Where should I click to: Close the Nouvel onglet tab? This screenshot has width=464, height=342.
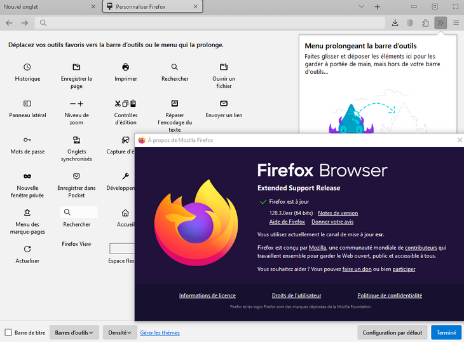coord(93,6)
